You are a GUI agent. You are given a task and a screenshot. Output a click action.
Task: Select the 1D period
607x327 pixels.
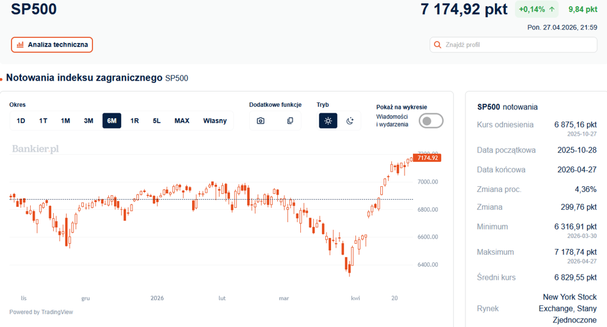pos(21,121)
